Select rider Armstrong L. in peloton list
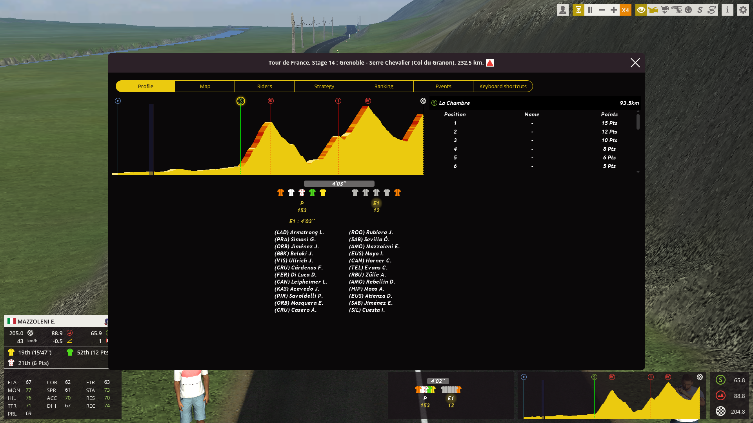753x423 pixels. coord(299,232)
